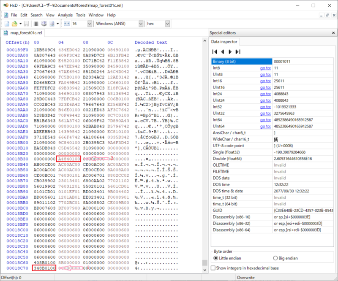Viewport: 338px width, 281px height.
Task: Open the Help menu
Action: 111,15
